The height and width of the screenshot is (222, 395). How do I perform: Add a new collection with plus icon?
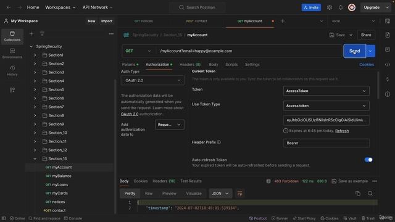[31, 34]
